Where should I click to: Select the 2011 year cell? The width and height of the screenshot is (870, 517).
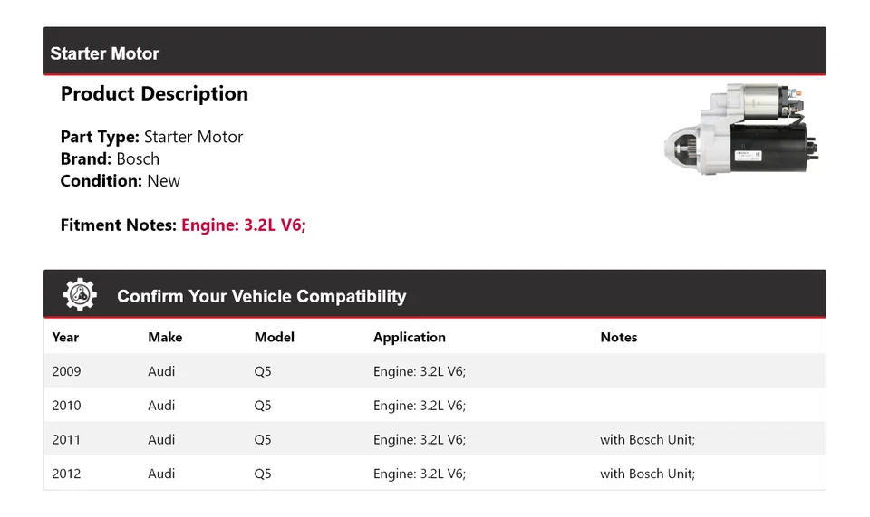coord(66,440)
